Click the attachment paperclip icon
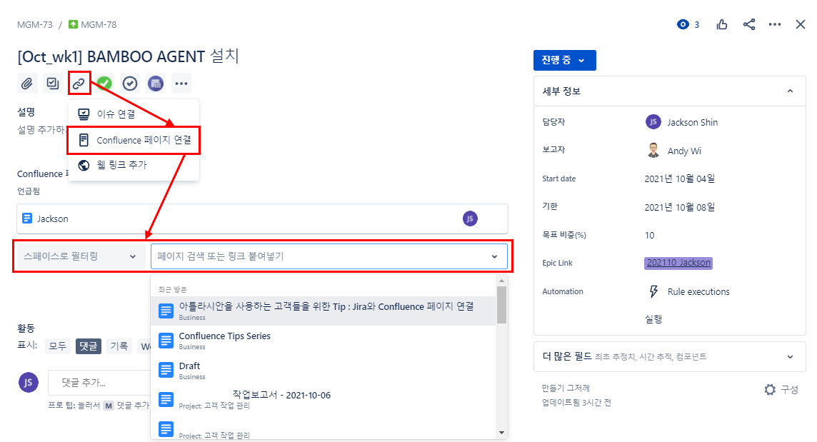The width and height of the screenshot is (817, 442). point(27,84)
